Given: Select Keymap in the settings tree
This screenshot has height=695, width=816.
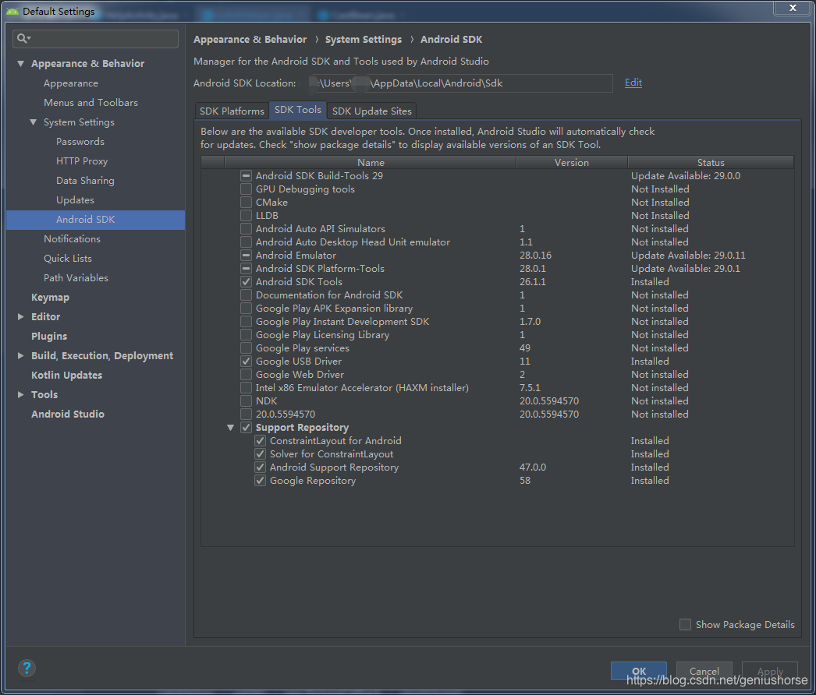Looking at the screenshot, I should pyautogui.click(x=50, y=298).
